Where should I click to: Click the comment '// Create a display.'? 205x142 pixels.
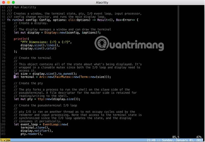[31, 23]
